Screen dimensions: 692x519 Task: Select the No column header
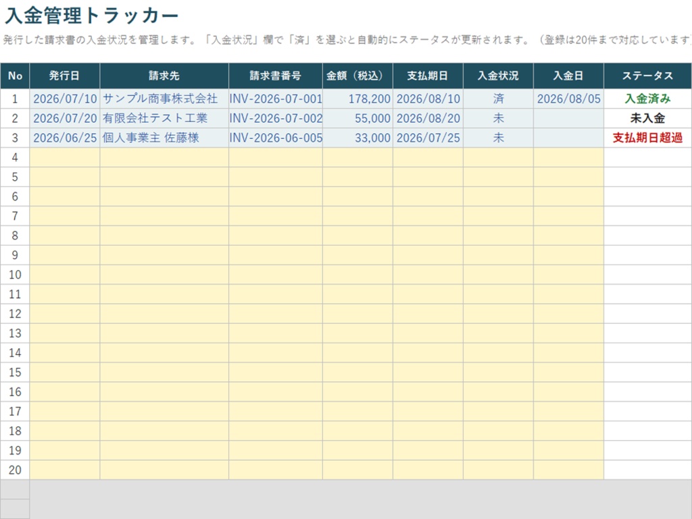(x=15, y=76)
